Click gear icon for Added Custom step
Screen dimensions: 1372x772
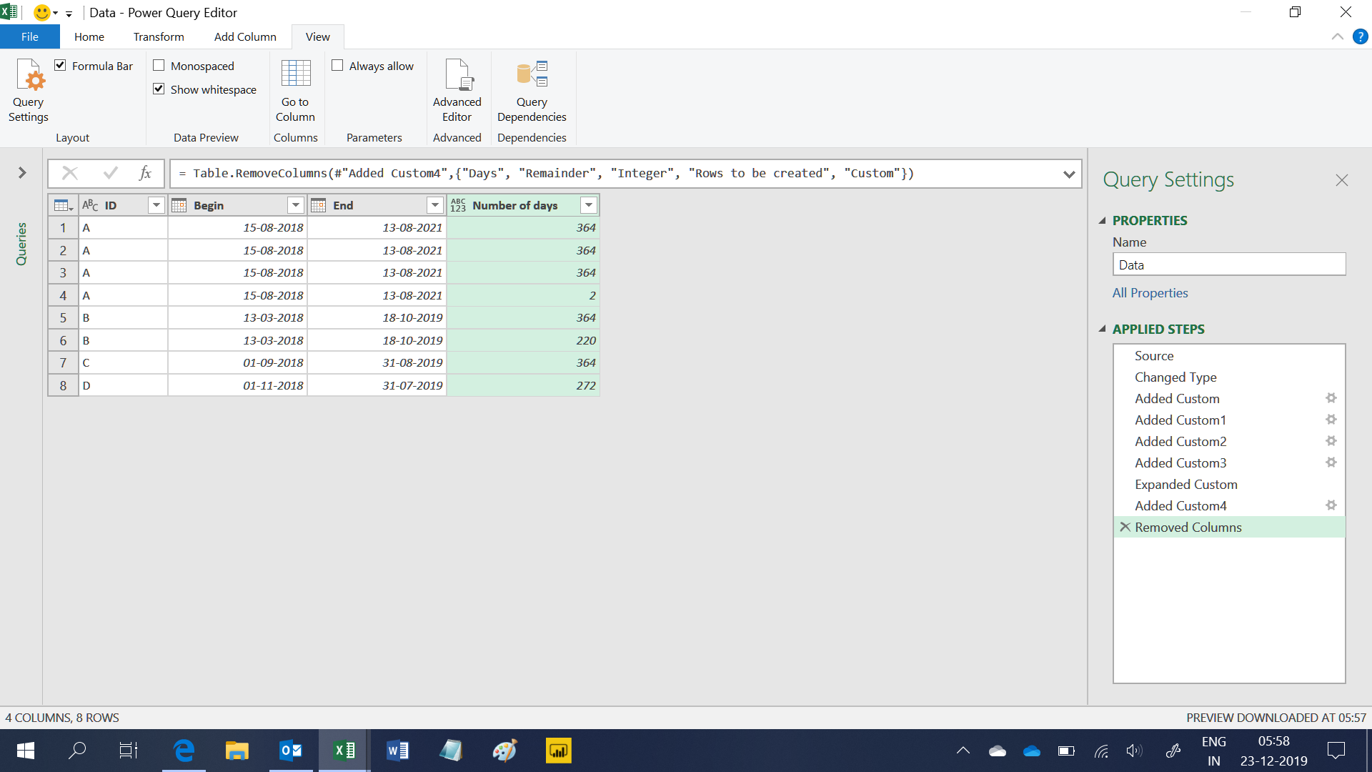tap(1331, 398)
